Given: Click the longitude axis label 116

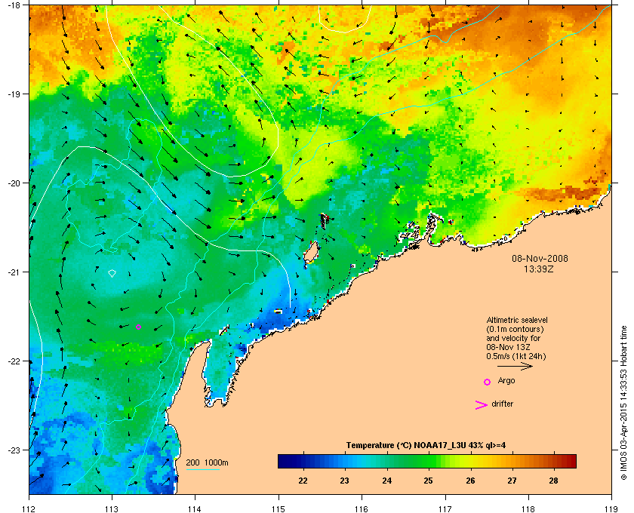Looking at the screenshot, I should pos(362,509).
